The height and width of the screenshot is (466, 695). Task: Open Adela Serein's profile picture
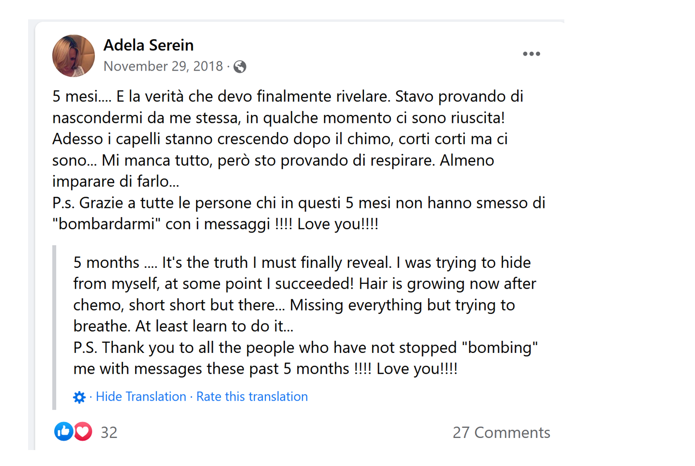tap(74, 56)
